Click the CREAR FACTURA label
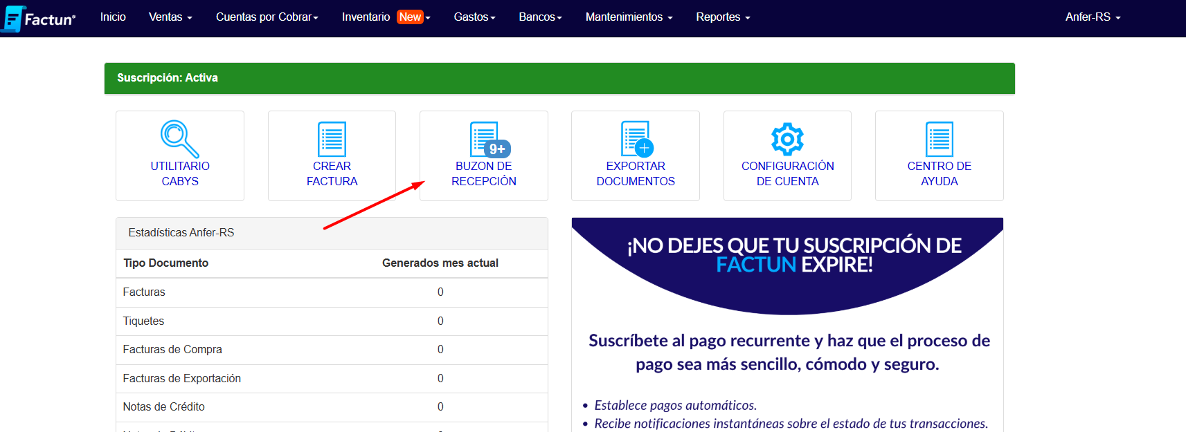Image resolution: width=1186 pixels, height=432 pixels. click(x=332, y=173)
